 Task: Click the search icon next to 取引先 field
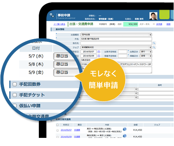(154, 43)
